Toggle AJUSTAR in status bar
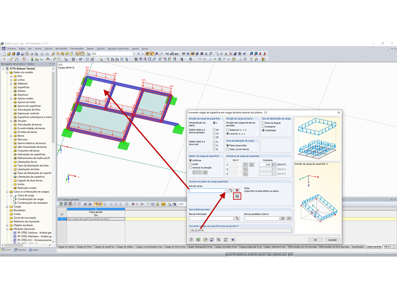Viewport: 397px width, 298px height. (x=231, y=255)
